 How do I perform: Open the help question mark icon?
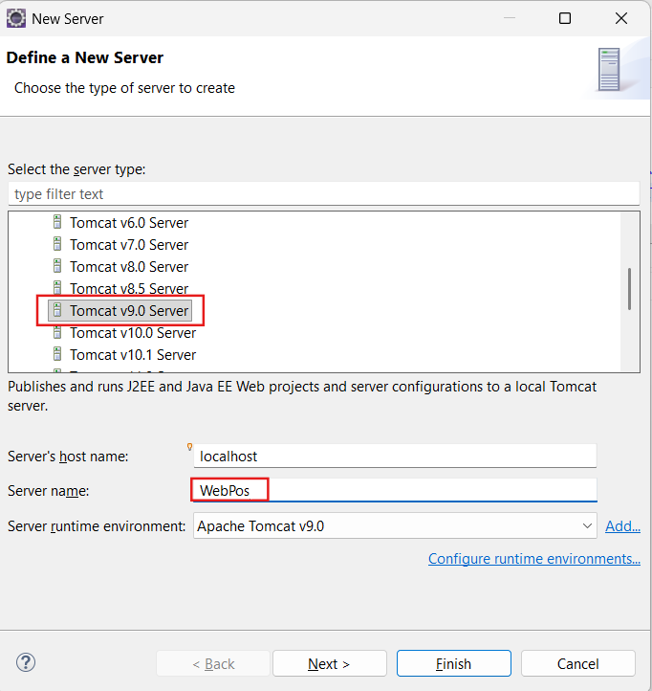coord(26,662)
